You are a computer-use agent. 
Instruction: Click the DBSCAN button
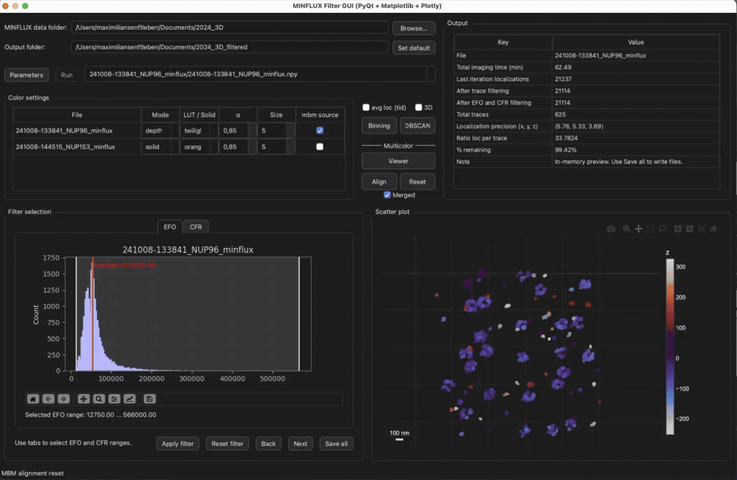click(418, 126)
